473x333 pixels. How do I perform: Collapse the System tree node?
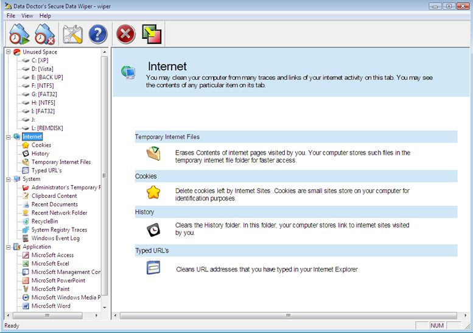(x=8, y=179)
